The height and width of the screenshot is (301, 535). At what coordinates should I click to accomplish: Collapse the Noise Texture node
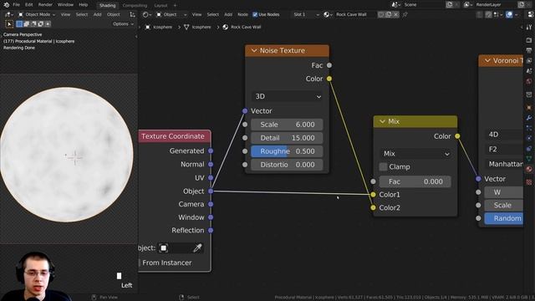254,50
